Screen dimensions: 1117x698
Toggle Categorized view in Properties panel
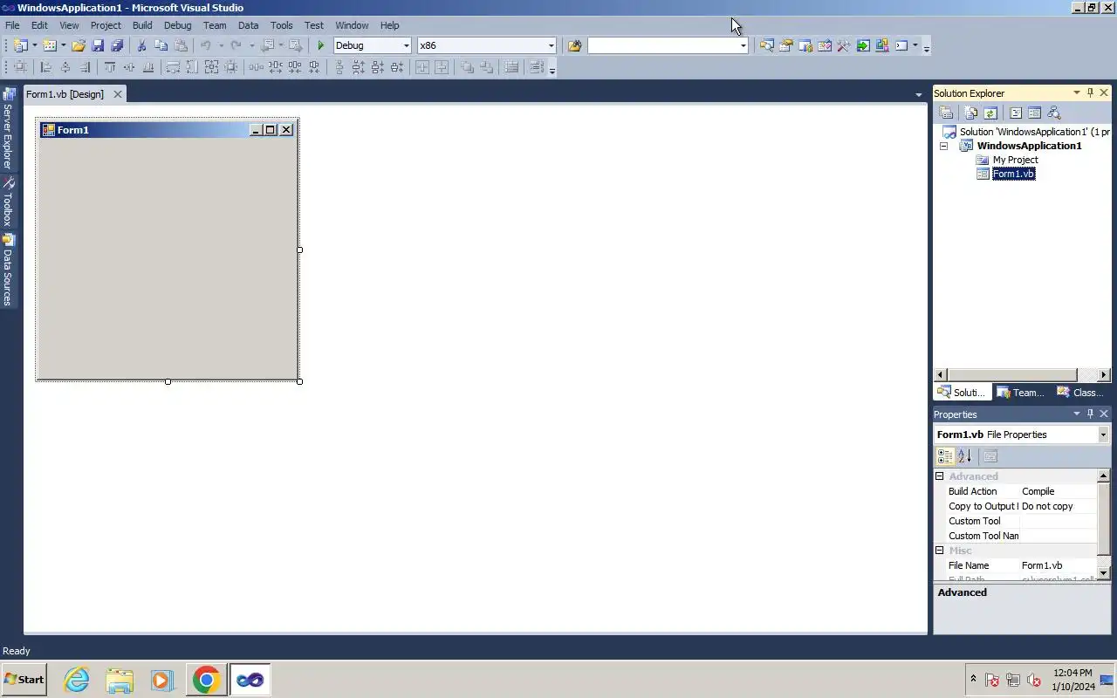click(945, 455)
